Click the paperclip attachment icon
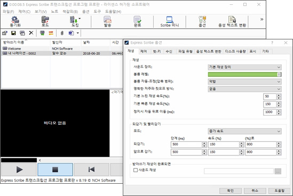The image size is (293, 196). pos(62,33)
